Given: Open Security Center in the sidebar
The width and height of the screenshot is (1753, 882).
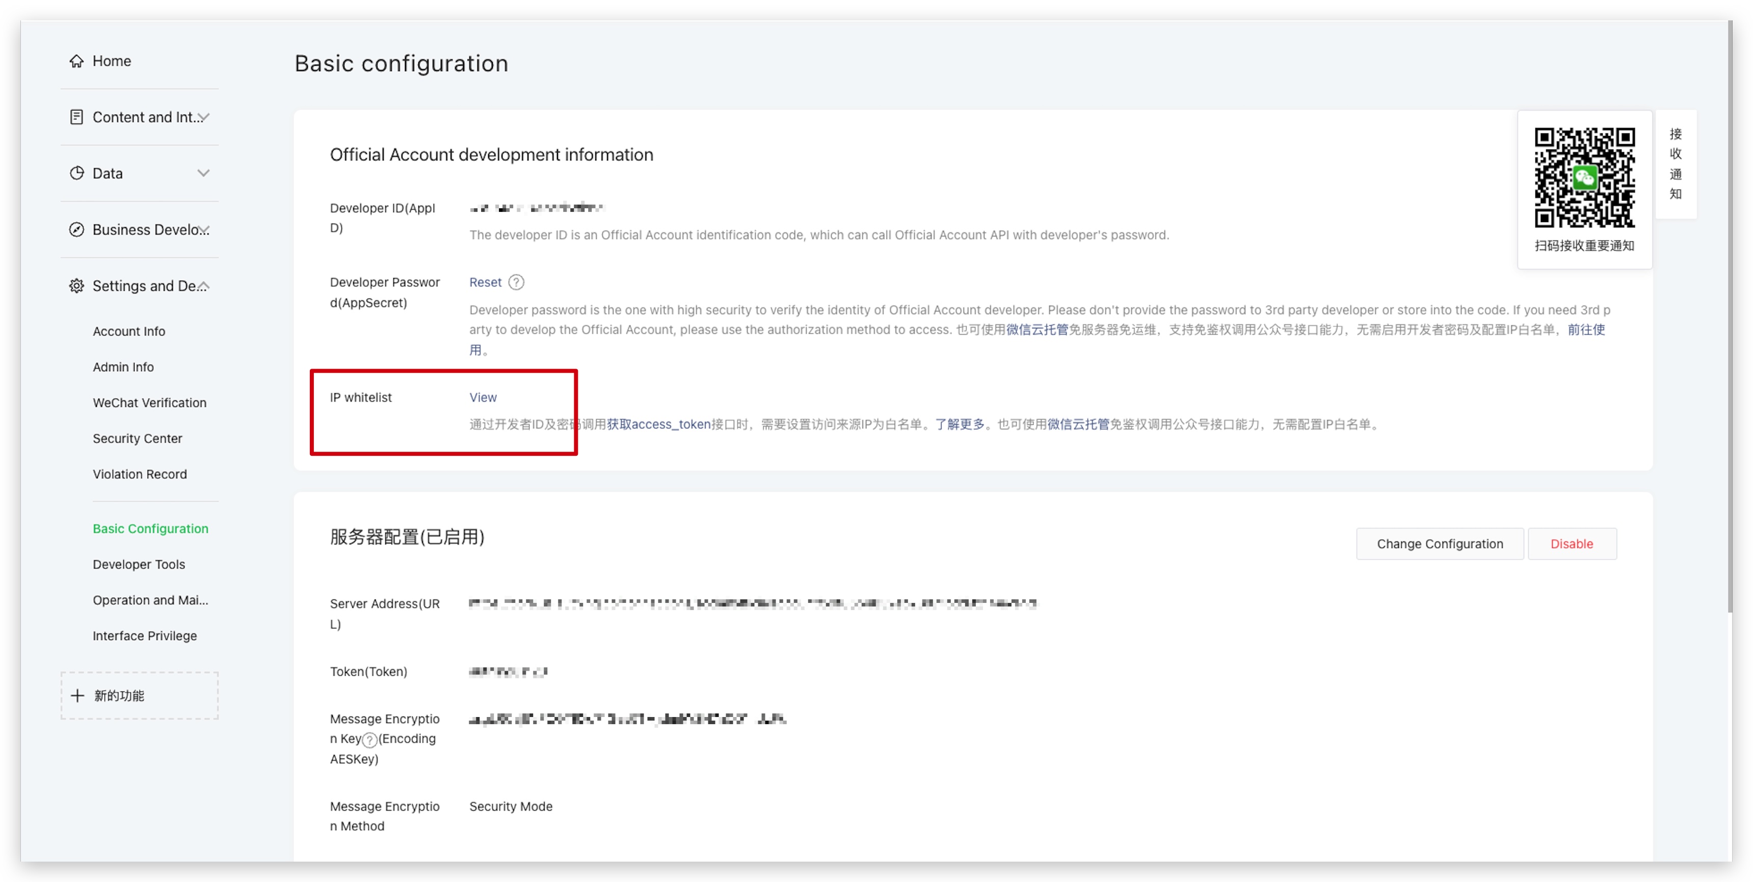Looking at the screenshot, I should pos(138,438).
